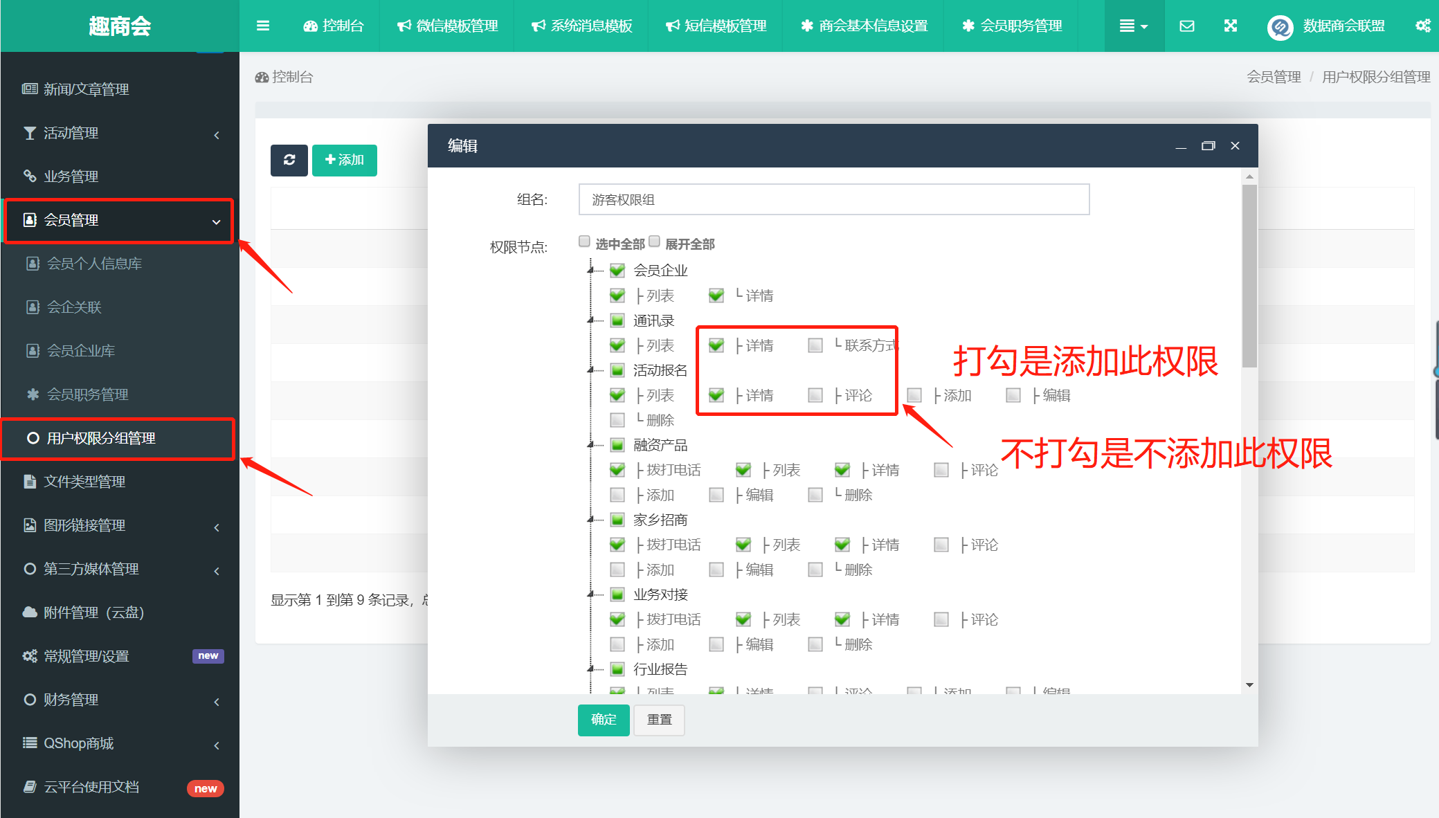Viewport: 1439px width, 818px height.
Task: Click the 确定 confirm button
Action: (x=603, y=720)
